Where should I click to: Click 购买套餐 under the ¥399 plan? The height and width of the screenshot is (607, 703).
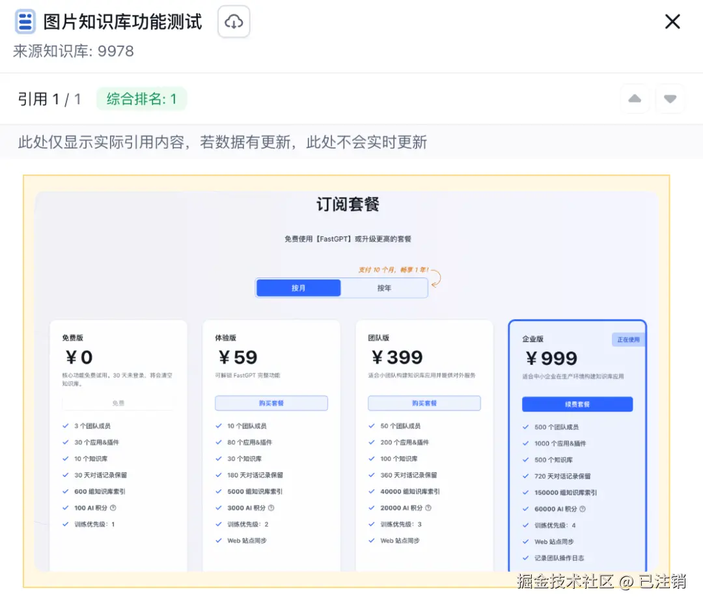[424, 403]
